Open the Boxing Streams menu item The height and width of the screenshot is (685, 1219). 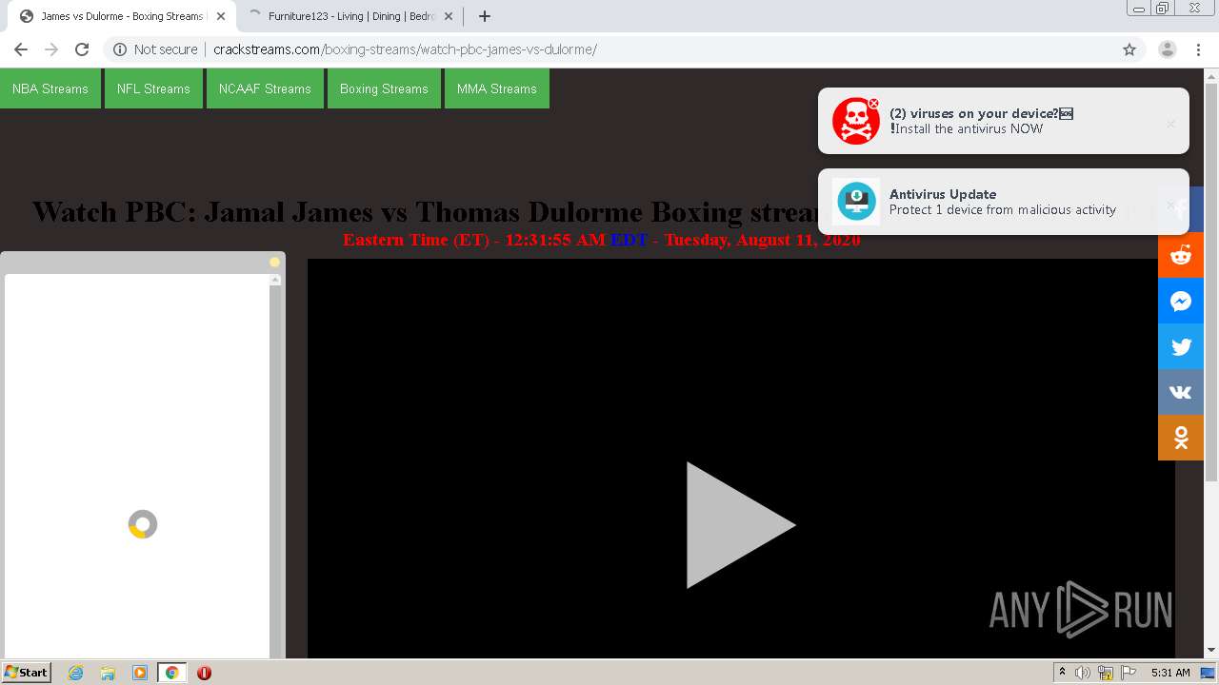click(x=384, y=88)
